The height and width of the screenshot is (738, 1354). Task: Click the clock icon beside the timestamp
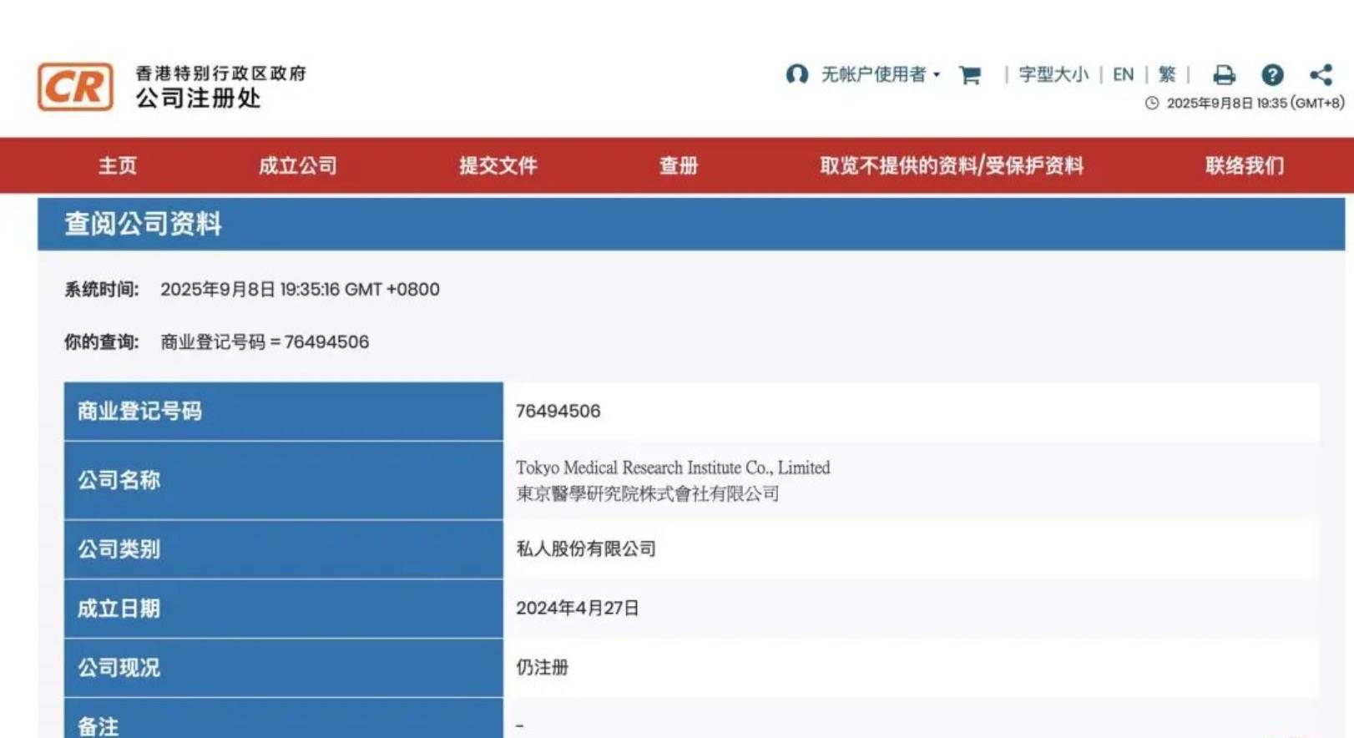click(1152, 104)
